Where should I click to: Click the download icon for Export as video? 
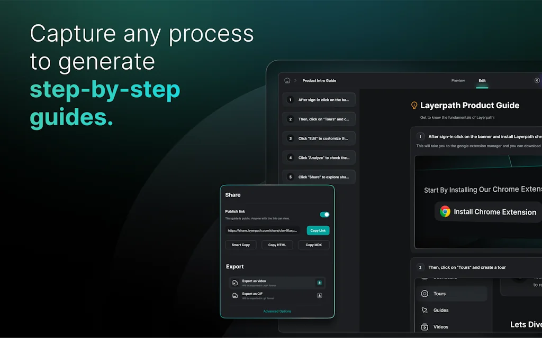[320, 283]
